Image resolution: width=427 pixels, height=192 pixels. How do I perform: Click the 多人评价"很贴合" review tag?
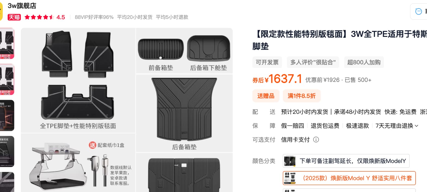pos(313,62)
